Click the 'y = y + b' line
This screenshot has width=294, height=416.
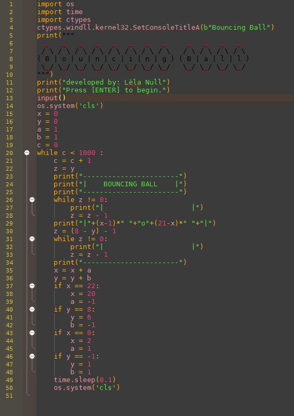click(x=72, y=278)
